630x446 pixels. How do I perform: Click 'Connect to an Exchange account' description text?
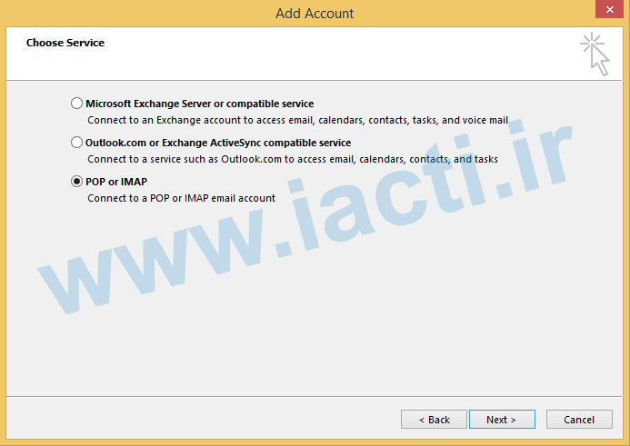[297, 120]
